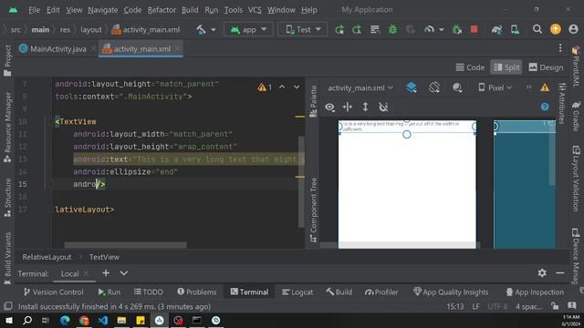584x328 pixels.
Task: Add a new terminal session with plus
Action: pos(106,273)
